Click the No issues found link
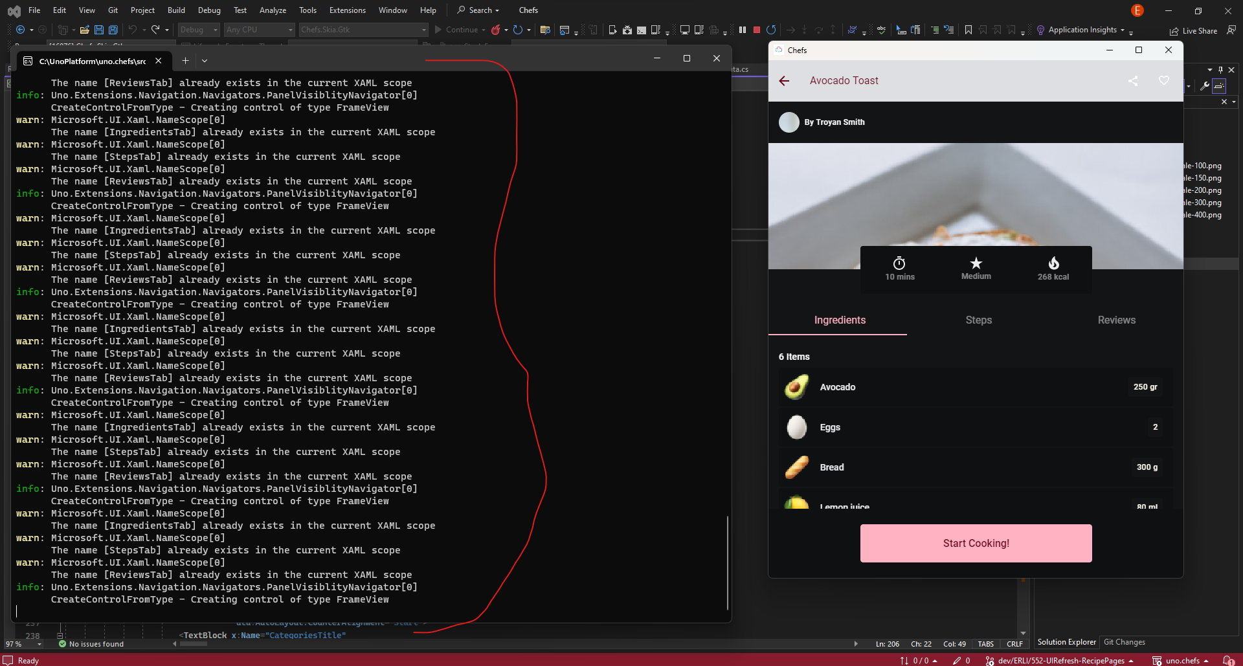Viewport: 1243px width, 666px height. point(96,644)
